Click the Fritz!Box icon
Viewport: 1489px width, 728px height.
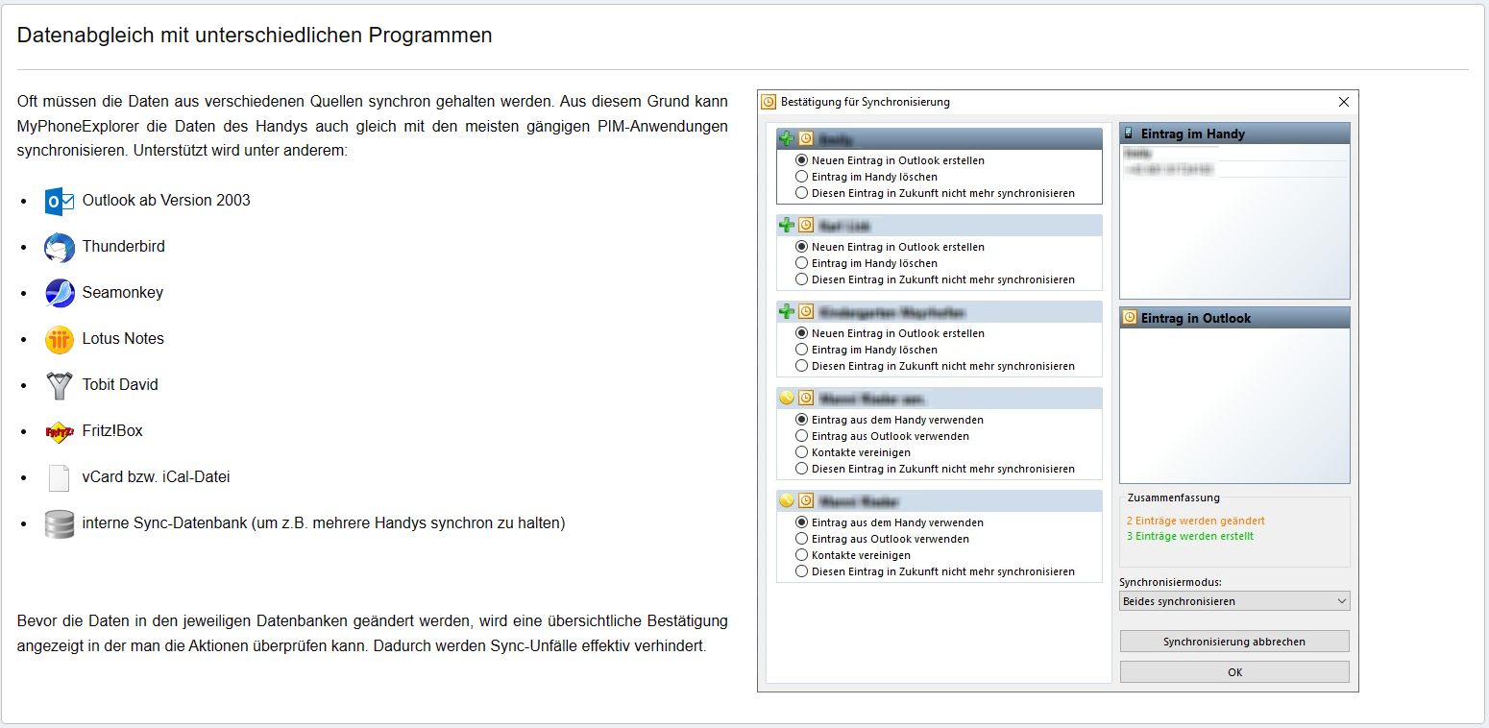pos(60,431)
